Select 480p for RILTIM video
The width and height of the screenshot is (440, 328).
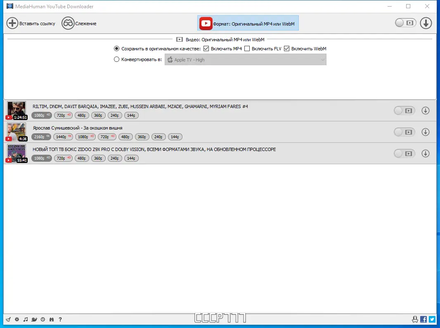pyautogui.click(x=82, y=116)
